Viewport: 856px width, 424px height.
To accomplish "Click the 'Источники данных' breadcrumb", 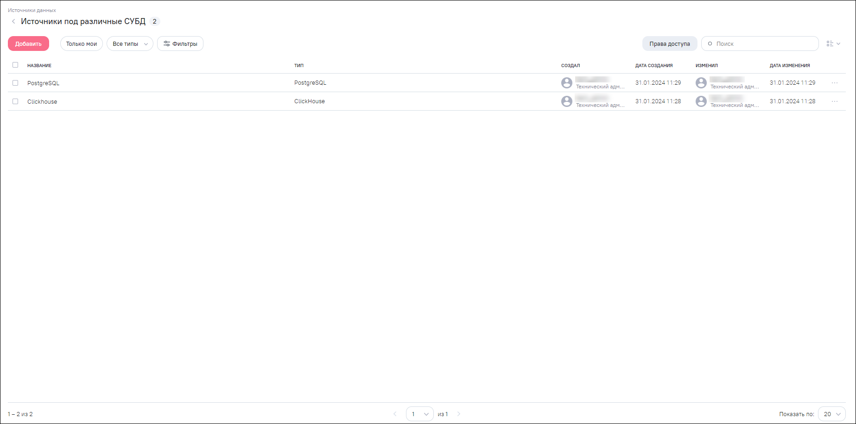I will click(32, 10).
